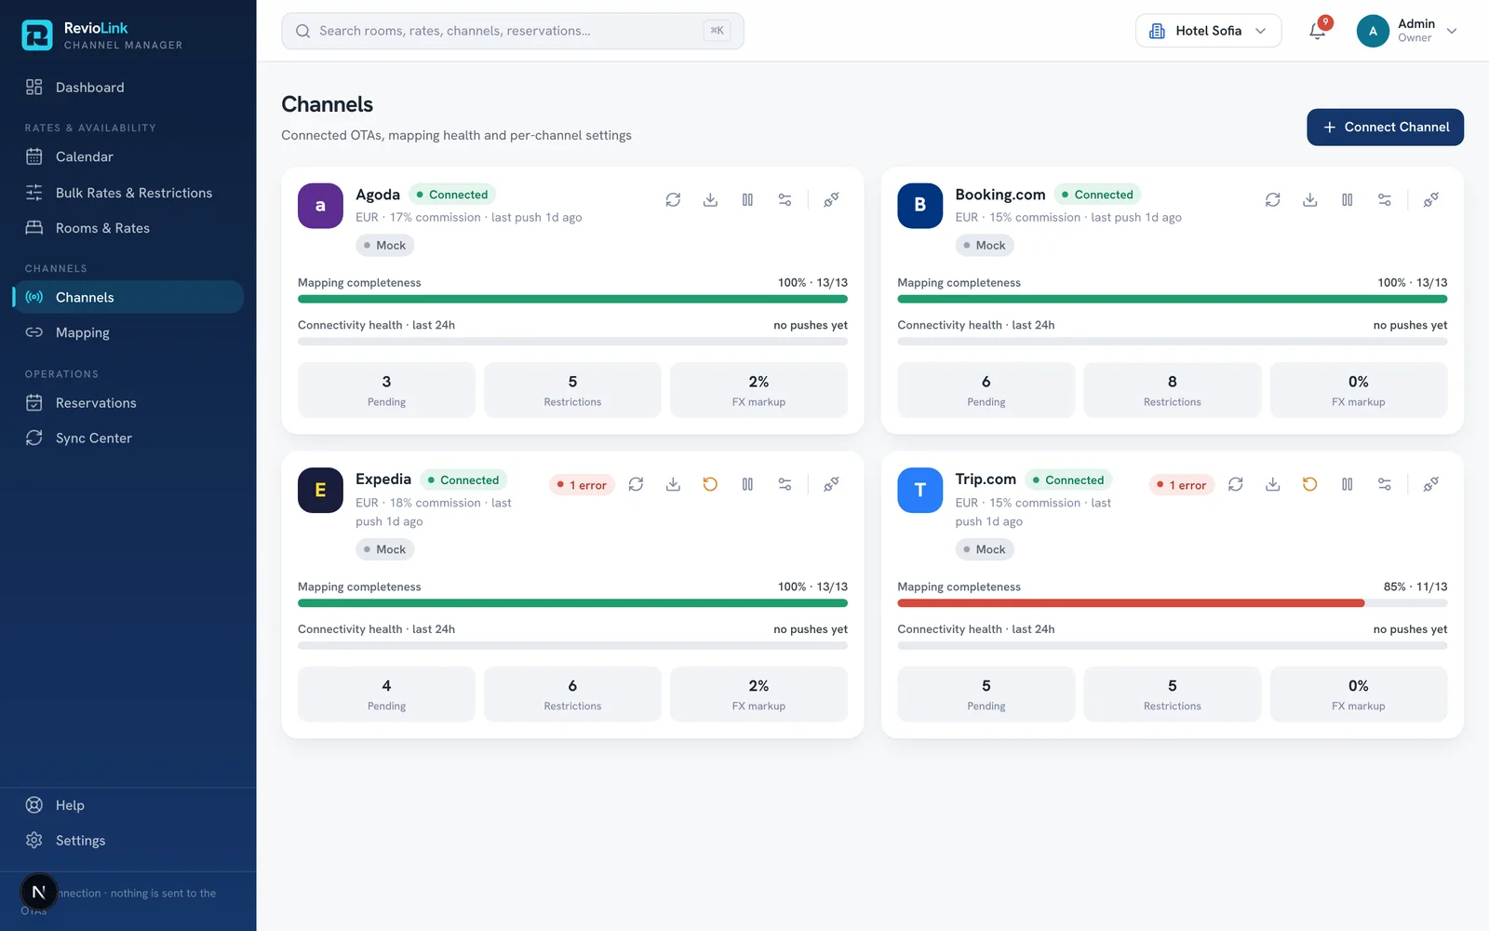Click the download icon on Booking.com card

click(x=1309, y=199)
